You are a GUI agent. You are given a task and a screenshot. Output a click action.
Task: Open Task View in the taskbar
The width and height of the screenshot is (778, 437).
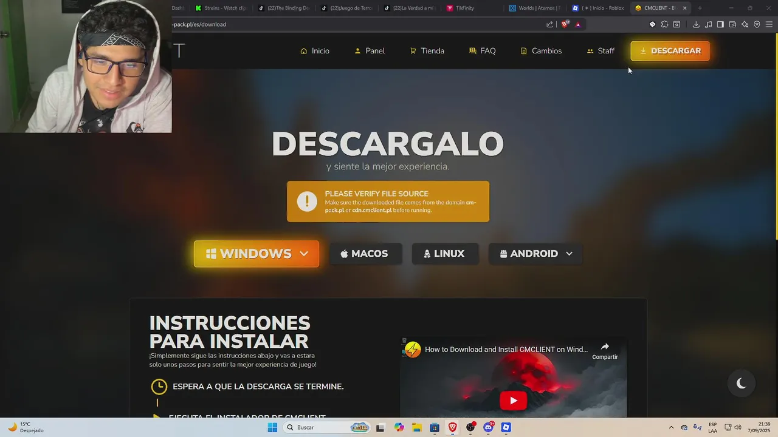(380, 427)
